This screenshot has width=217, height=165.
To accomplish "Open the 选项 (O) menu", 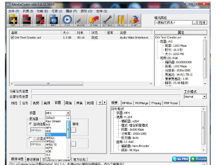I will point(86,11).
